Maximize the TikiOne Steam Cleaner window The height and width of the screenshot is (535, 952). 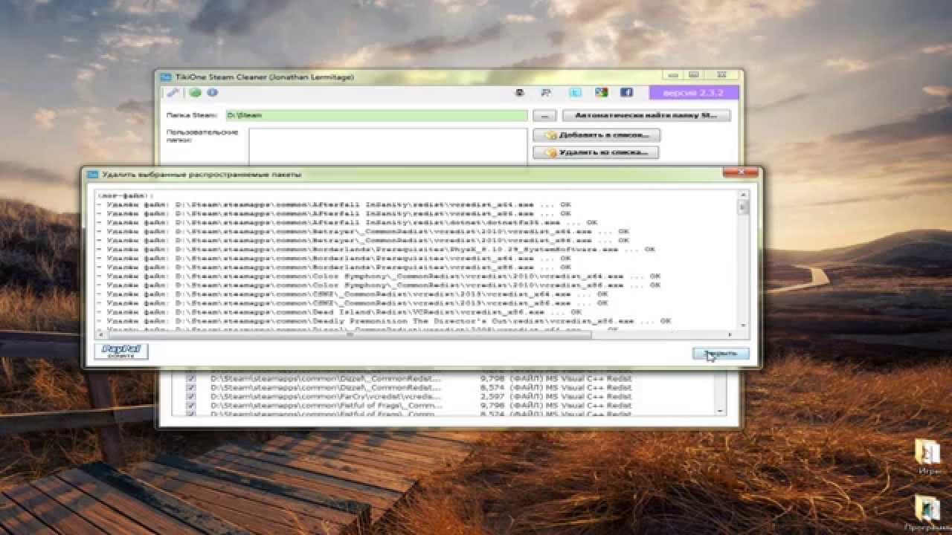pyautogui.click(x=694, y=75)
